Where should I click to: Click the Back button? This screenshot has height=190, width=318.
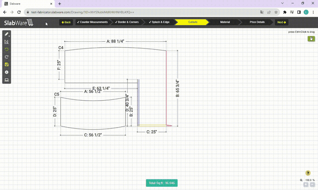click(66, 22)
